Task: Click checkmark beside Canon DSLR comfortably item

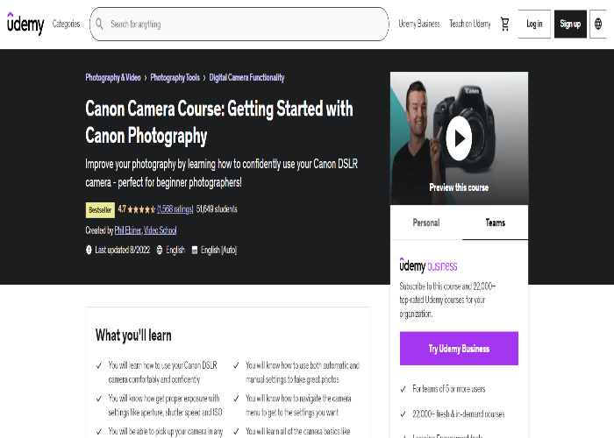Action: [x=99, y=365]
